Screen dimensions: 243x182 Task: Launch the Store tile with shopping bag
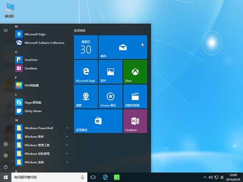click(98, 121)
